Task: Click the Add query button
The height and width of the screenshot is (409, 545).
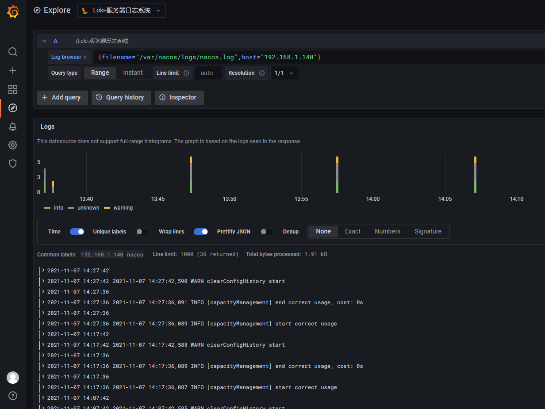Action: point(62,97)
